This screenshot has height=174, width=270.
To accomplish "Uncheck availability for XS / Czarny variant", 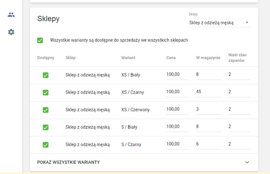I will pyautogui.click(x=46, y=93).
